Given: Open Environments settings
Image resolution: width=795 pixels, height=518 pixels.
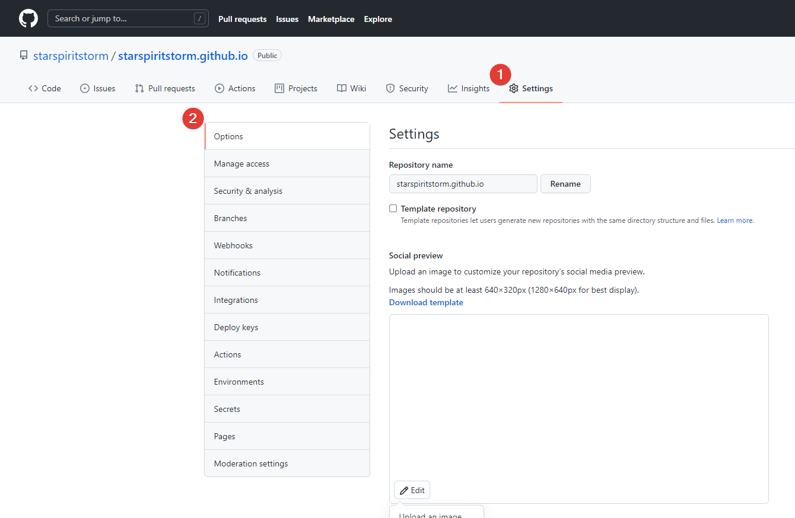Looking at the screenshot, I should click(287, 382).
